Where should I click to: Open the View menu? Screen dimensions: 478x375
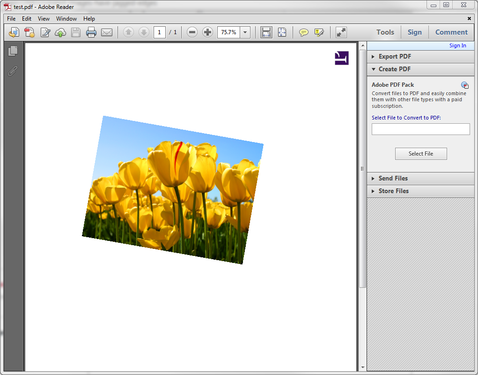click(x=44, y=19)
